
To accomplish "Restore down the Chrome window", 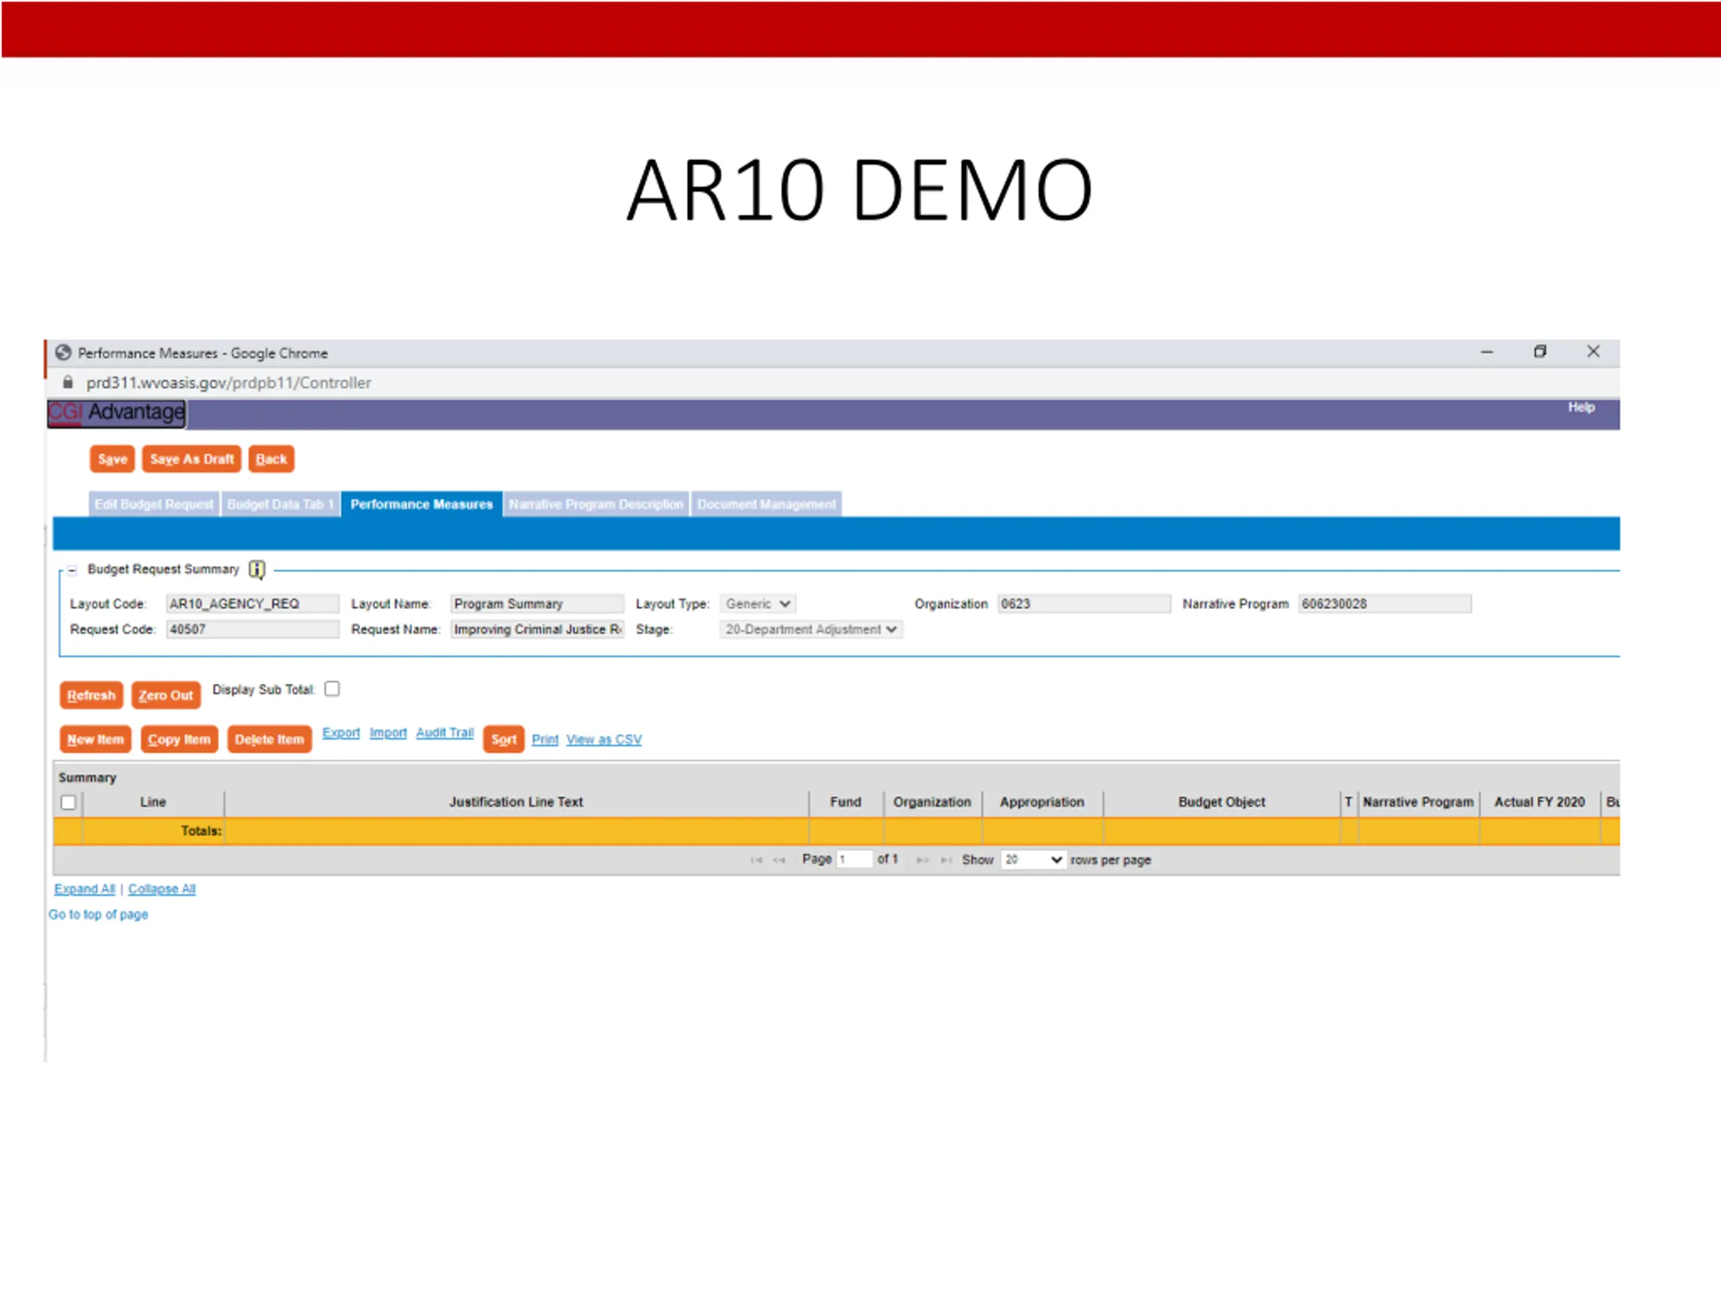I will pyautogui.click(x=1539, y=352).
